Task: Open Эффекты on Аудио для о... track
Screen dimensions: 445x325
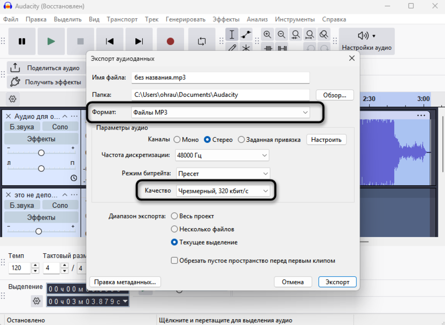Action: 41,139
